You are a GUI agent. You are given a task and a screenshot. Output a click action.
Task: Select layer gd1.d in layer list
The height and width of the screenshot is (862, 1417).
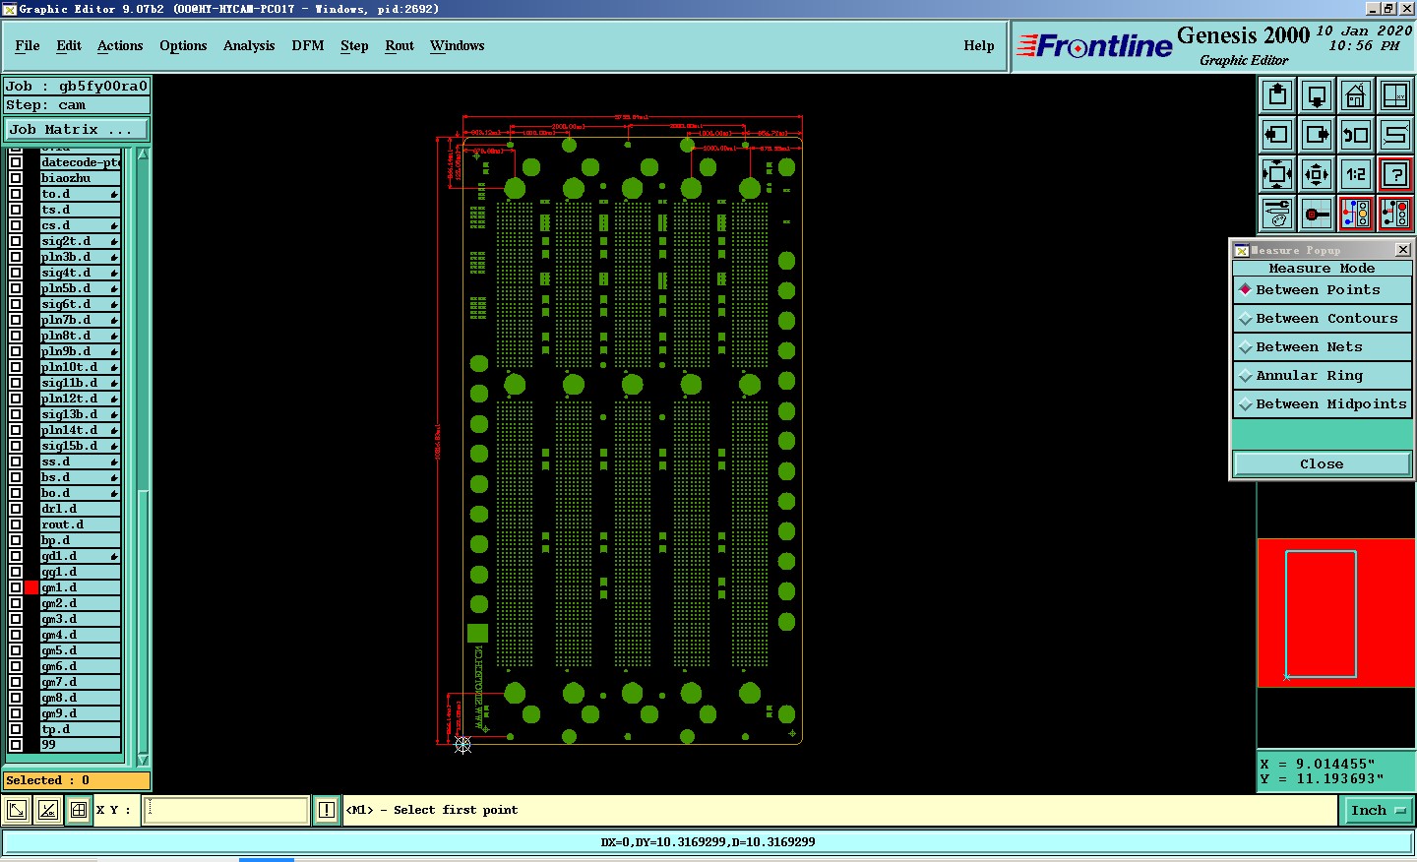click(80, 556)
